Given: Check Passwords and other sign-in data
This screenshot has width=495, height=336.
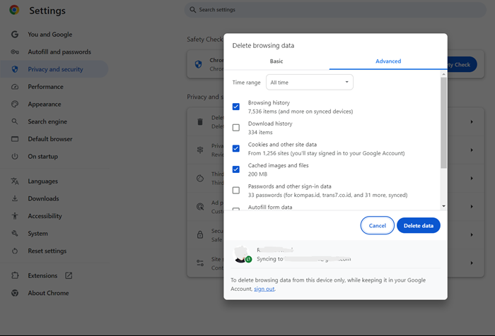Looking at the screenshot, I should click(235, 190).
